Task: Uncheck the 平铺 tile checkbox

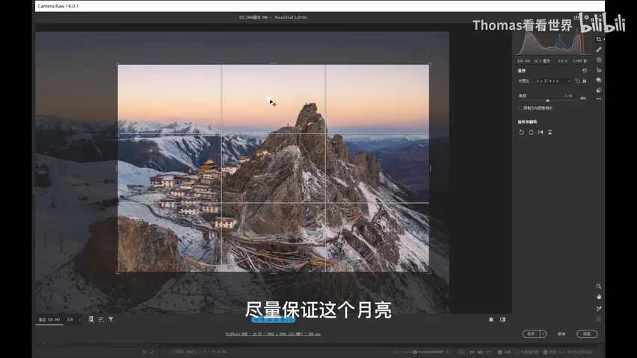Action: 499,352
